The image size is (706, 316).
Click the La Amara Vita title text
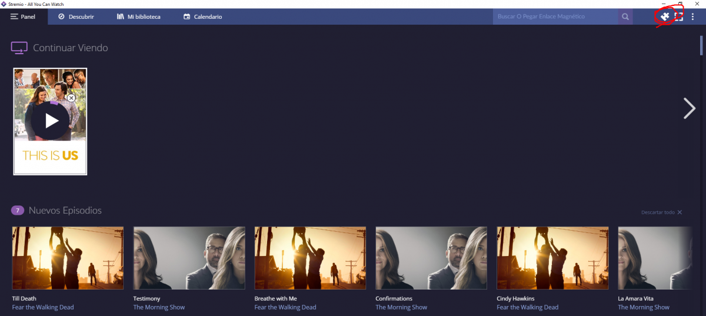coord(635,298)
